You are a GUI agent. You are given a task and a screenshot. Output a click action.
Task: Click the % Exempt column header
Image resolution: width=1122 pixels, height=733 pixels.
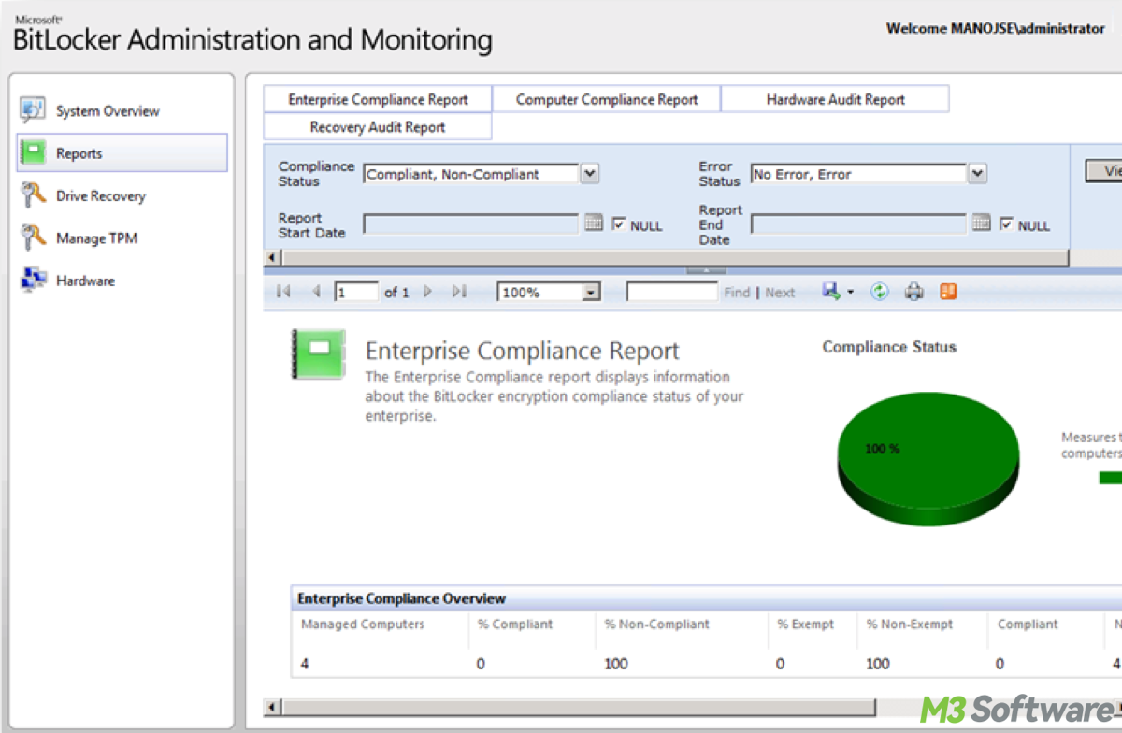tap(805, 625)
